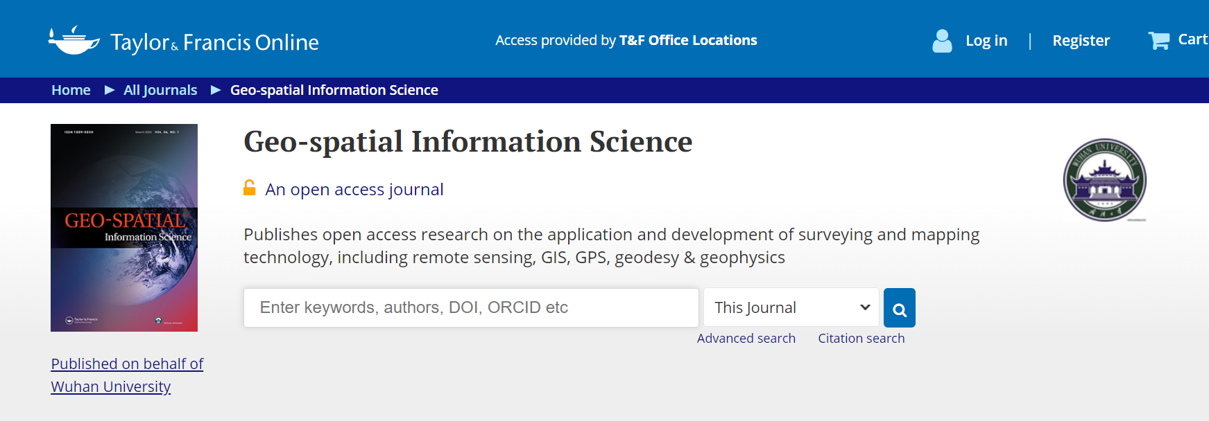Image resolution: width=1209 pixels, height=421 pixels.
Task: Click the keywords search input field
Action: coord(471,307)
